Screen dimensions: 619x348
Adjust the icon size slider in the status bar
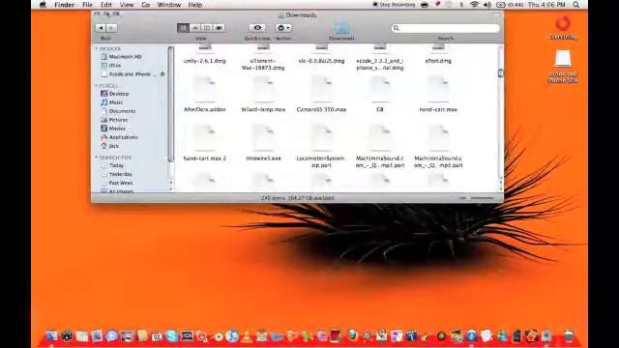click(478, 197)
